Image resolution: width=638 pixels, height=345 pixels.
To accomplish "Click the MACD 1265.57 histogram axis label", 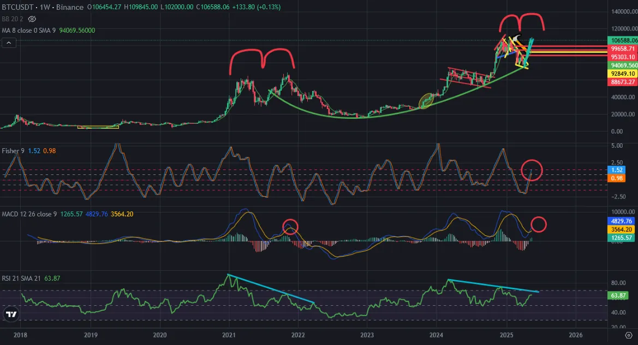I will [621, 238].
